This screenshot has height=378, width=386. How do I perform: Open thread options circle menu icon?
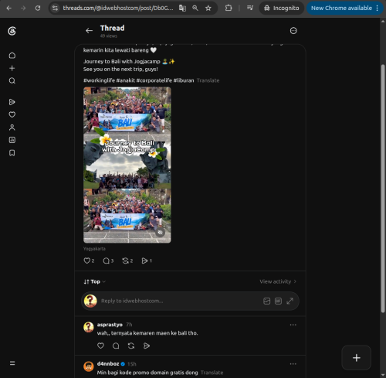click(x=293, y=31)
